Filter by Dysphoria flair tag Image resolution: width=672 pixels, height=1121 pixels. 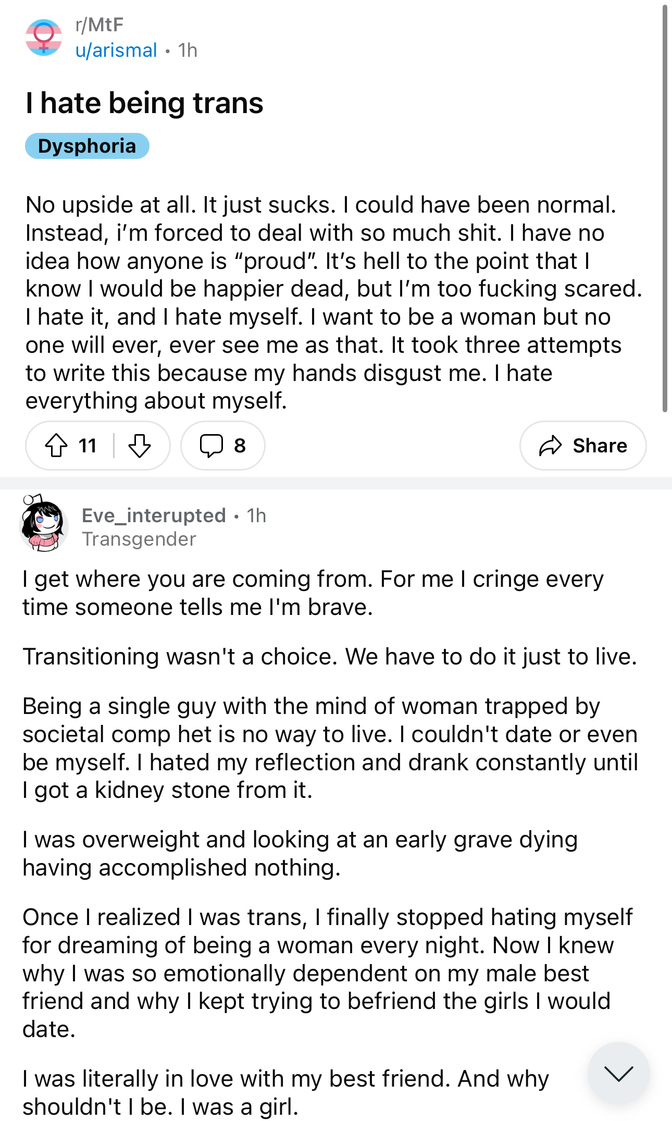87,146
